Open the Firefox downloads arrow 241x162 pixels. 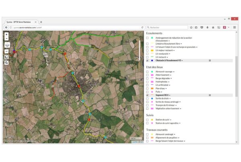(207, 27)
